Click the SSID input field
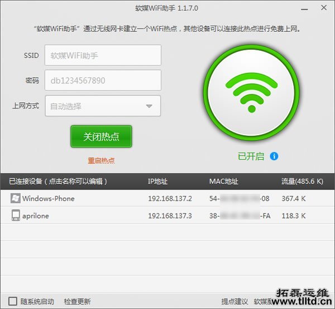Viewport: 335px width, 309px height. click(103, 55)
